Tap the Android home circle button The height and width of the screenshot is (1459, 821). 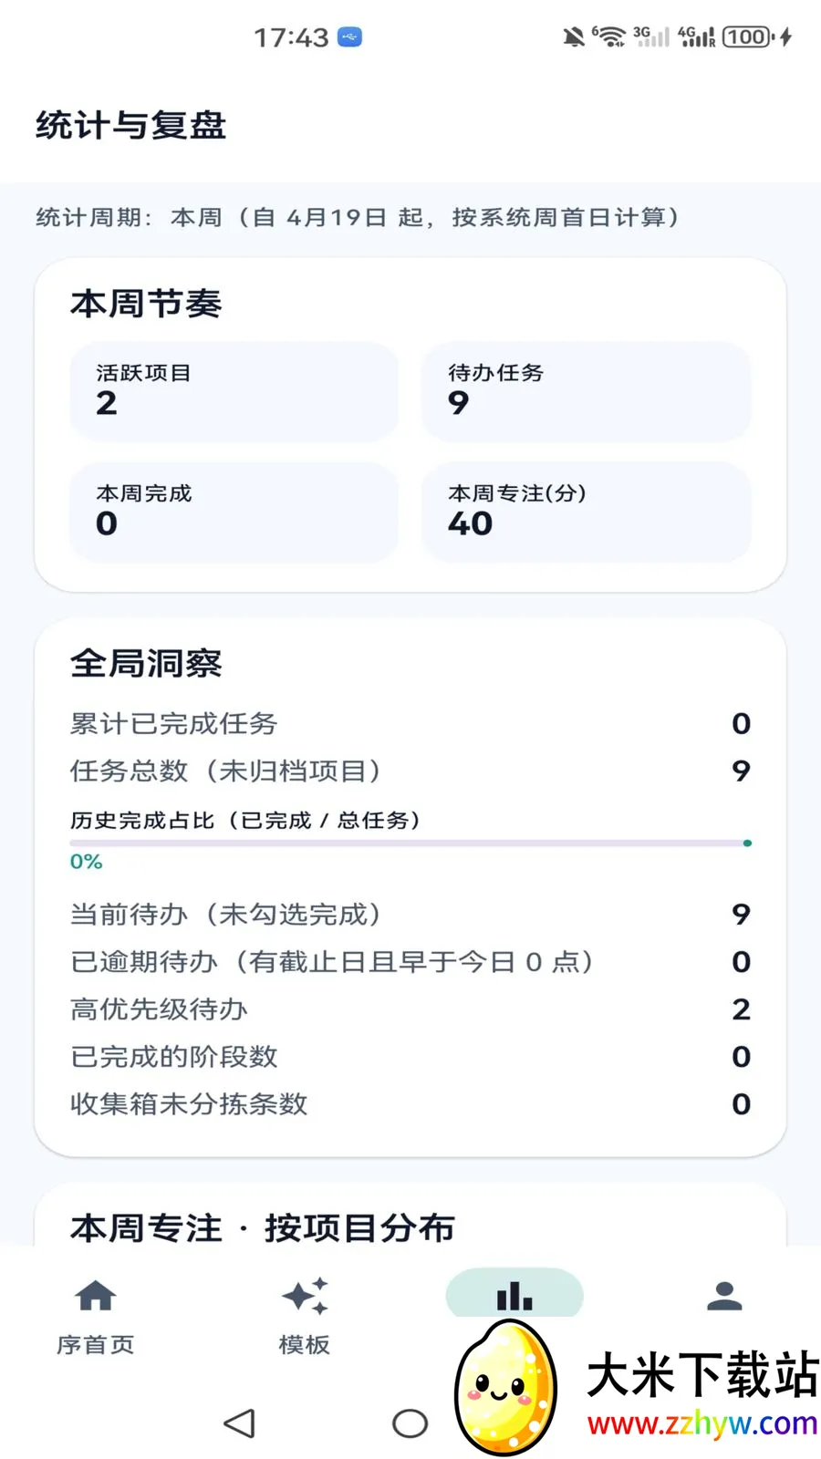[x=410, y=1423]
